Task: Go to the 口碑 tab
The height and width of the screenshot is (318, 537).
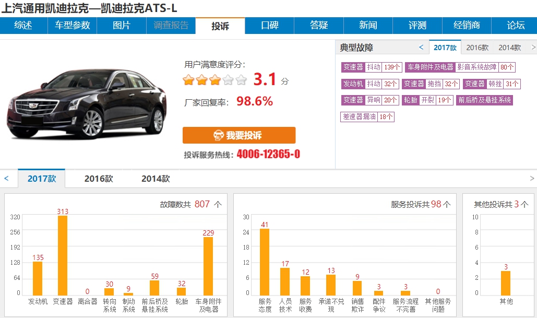Action: tap(269, 26)
